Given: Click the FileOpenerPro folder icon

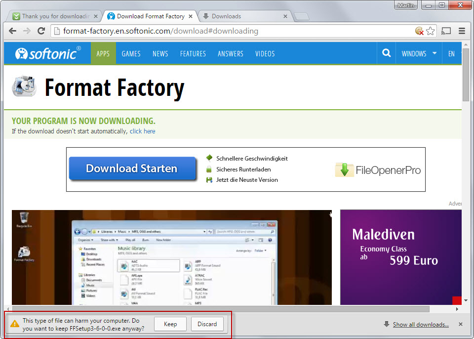Looking at the screenshot, I should point(344,169).
